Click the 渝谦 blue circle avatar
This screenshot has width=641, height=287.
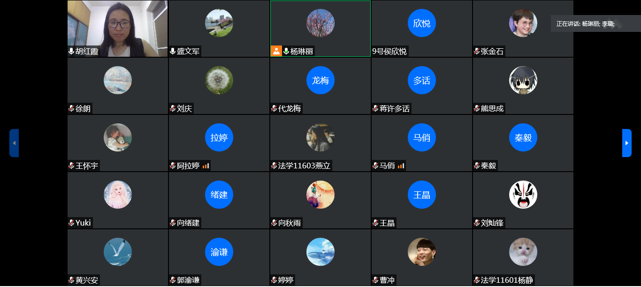(219, 252)
